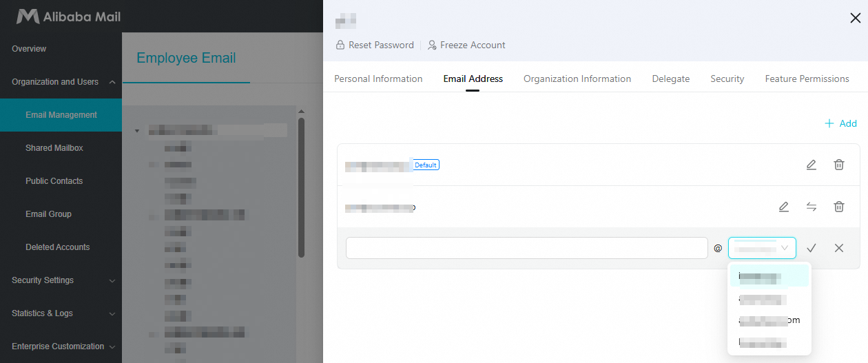Expand Enterprise Customization menu
The height and width of the screenshot is (363, 868).
61,346
